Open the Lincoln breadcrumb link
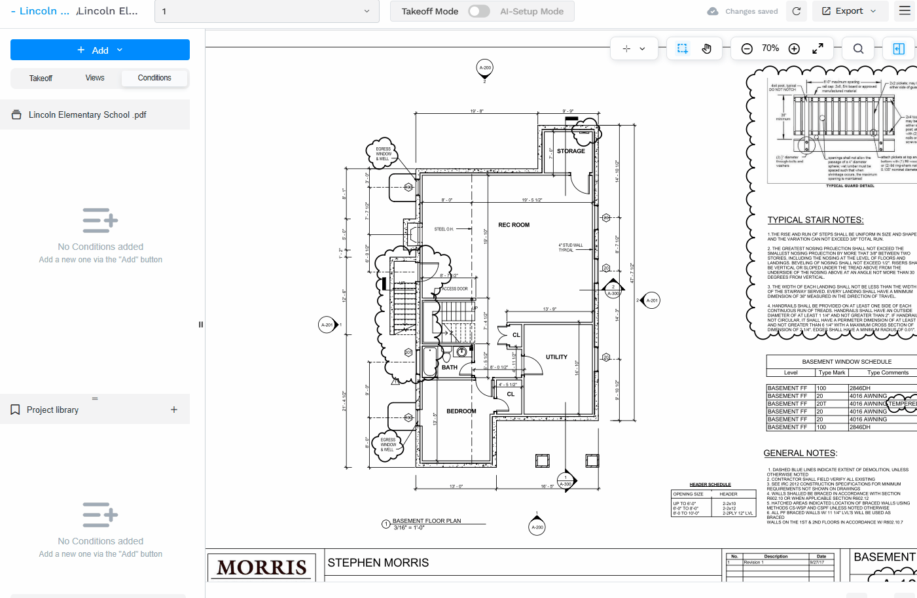The width and height of the screenshot is (917, 598). [x=43, y=11]
